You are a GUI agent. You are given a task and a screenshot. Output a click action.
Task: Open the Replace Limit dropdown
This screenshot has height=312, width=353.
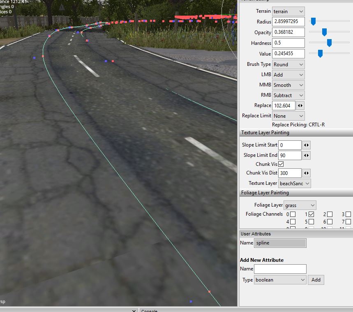[x=288, y=116]
